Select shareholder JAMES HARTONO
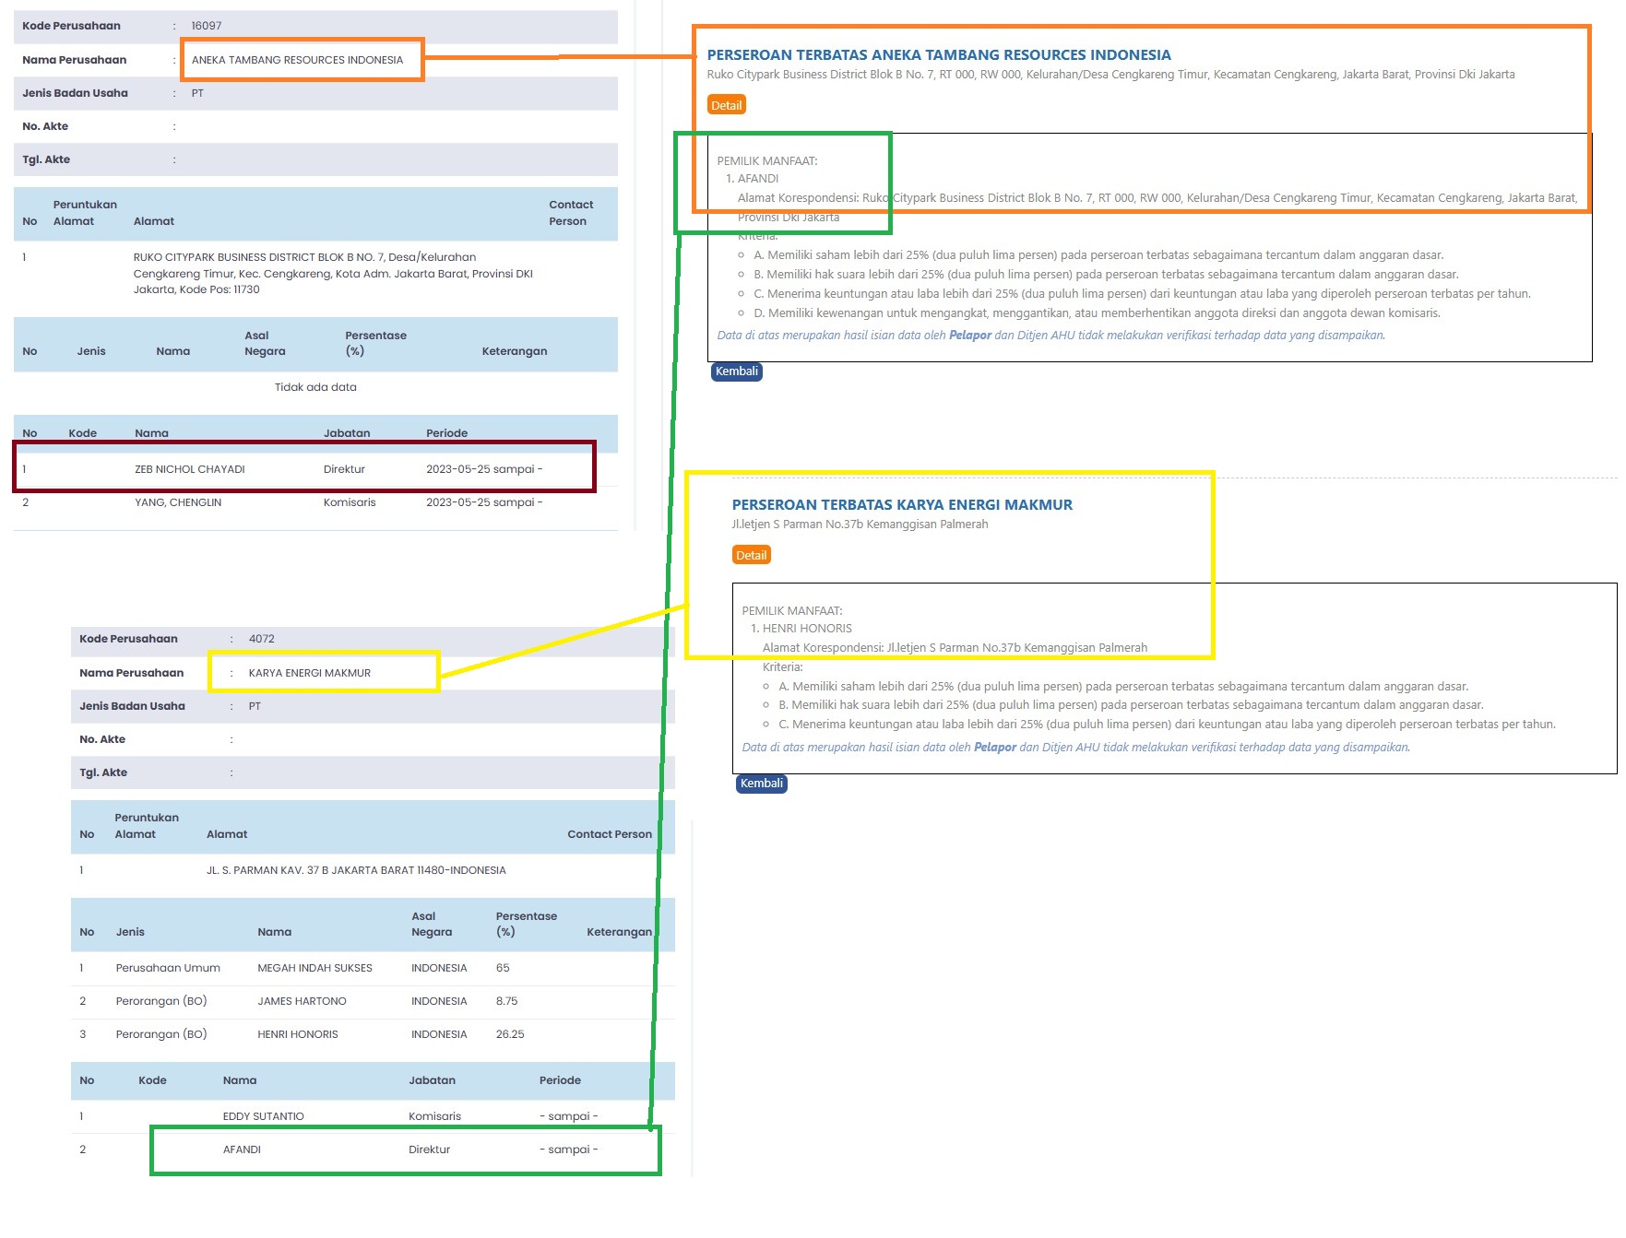This screenshot has width=1626, height=1238. pos(302,1001)
